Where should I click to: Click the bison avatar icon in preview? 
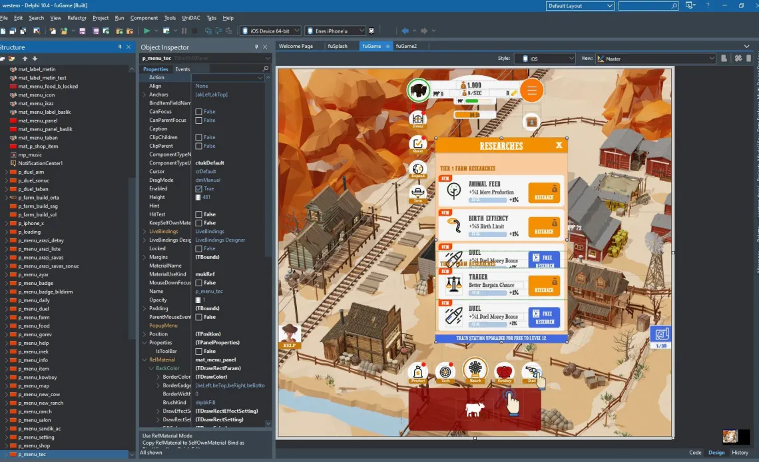pyautogui.click(x=417, y=90)
